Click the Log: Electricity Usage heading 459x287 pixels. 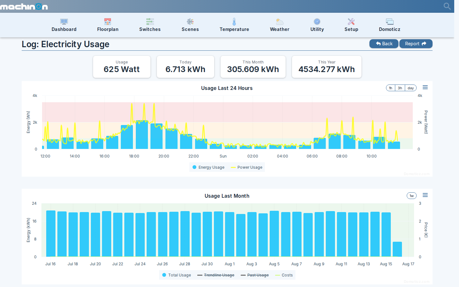(x=66, y=44)
